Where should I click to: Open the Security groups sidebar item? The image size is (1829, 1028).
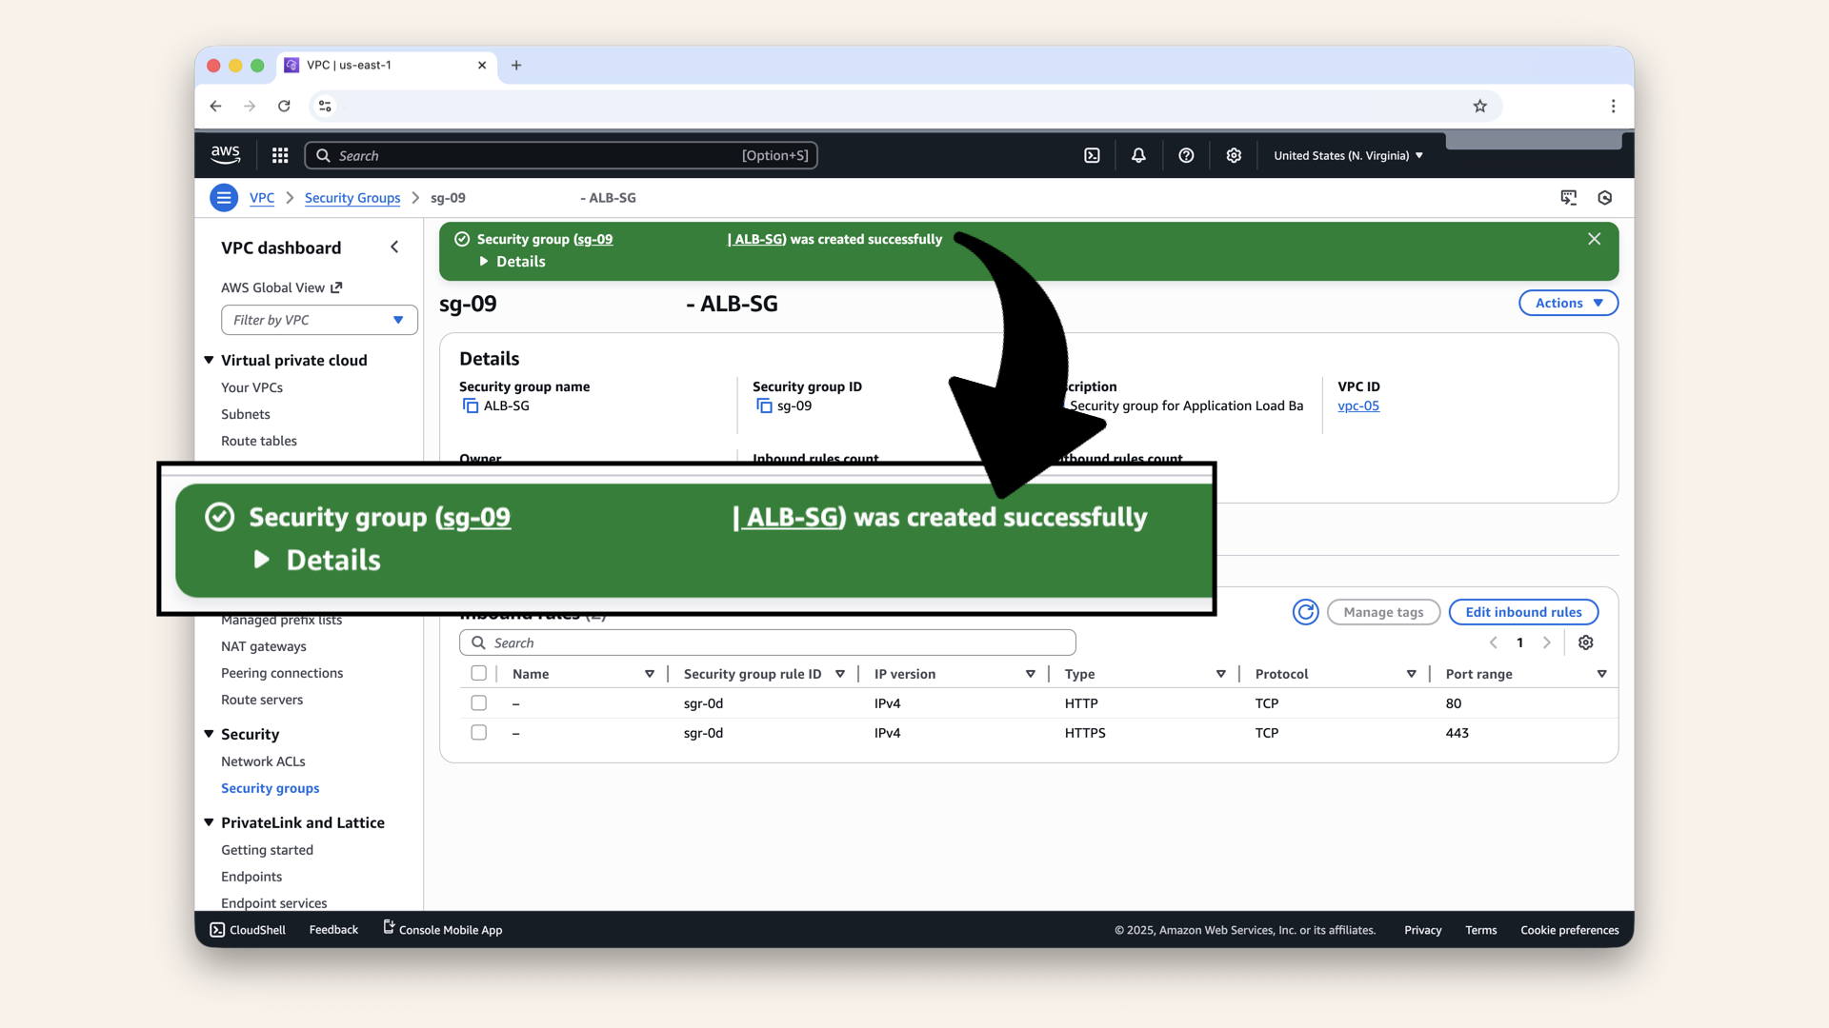click(270, 788)
